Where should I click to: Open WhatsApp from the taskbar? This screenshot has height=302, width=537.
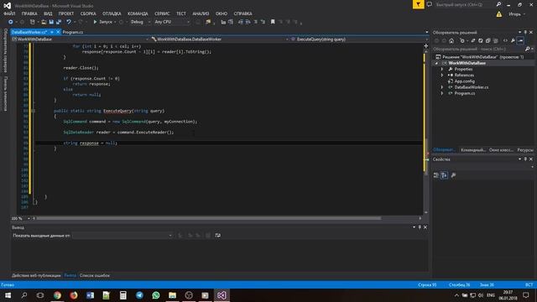156,295
